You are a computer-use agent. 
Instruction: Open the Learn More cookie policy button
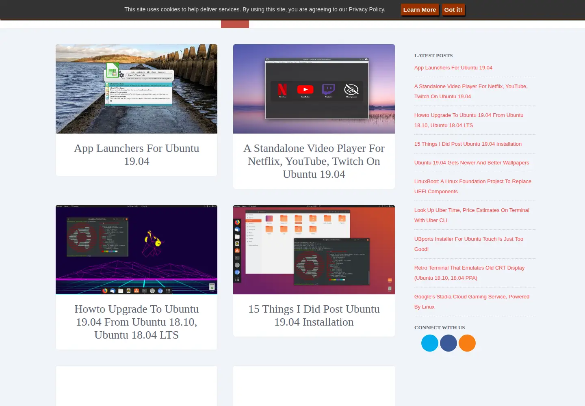419,10
